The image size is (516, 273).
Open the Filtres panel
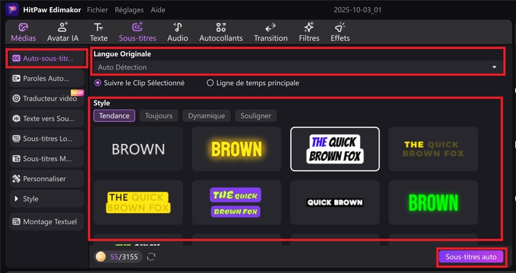(x=309, y=32)
